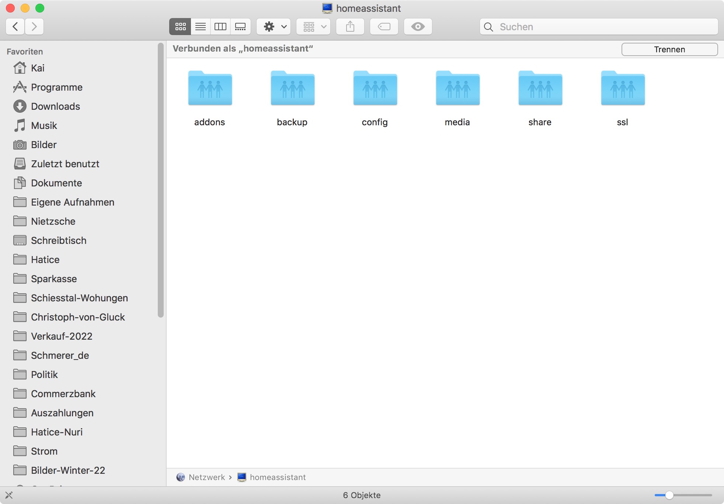This screenshot has height=504, width=724.
Task: Click the Edit Tags icon
Action: [x=384, y=27]
